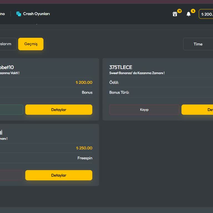
Task: Click the ₺250.00 reward amount
Action: pyautogui.click(x=84, y=148)
